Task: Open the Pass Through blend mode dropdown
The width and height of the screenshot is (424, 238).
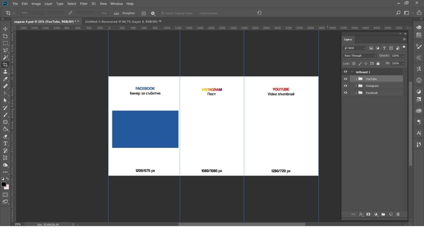Action: 360,56
